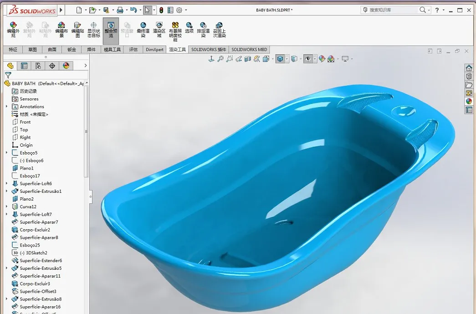Open the DisplayManager color ball tab

[66, 66]
